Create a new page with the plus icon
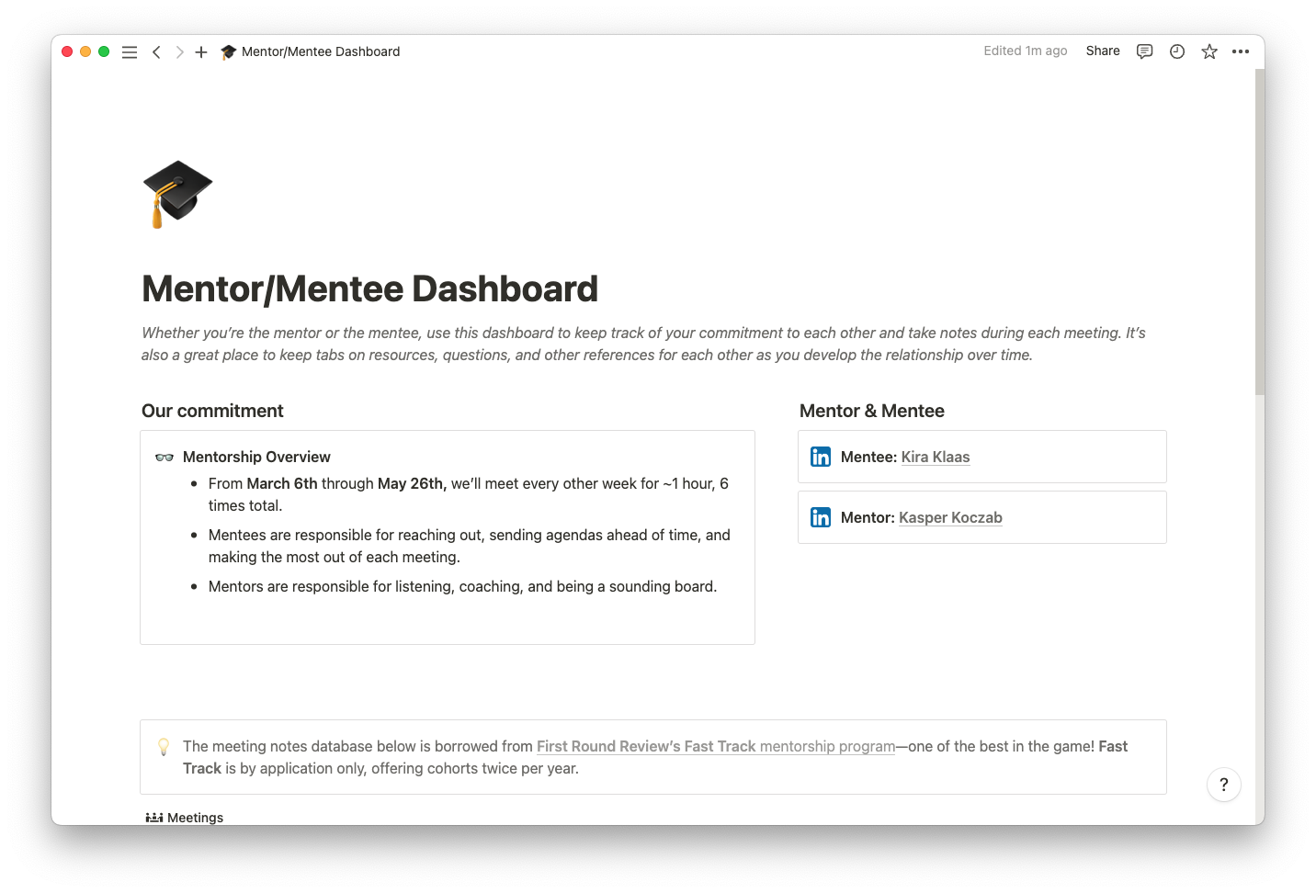1316x893 pixels. tap(201, 52)
